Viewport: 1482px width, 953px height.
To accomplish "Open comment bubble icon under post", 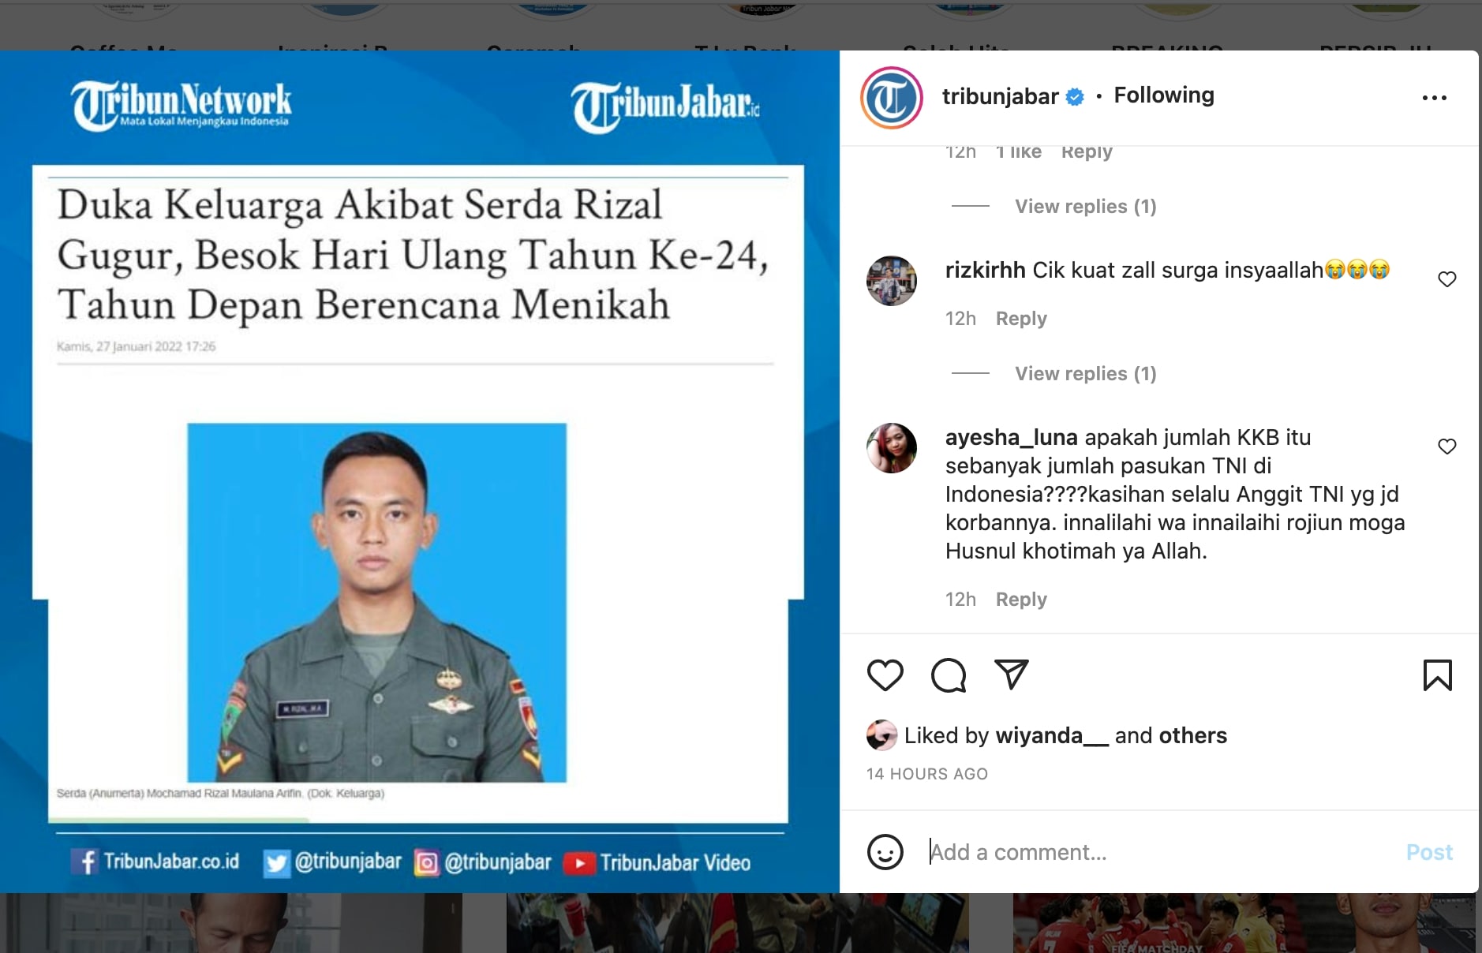I will click(949, 675).
